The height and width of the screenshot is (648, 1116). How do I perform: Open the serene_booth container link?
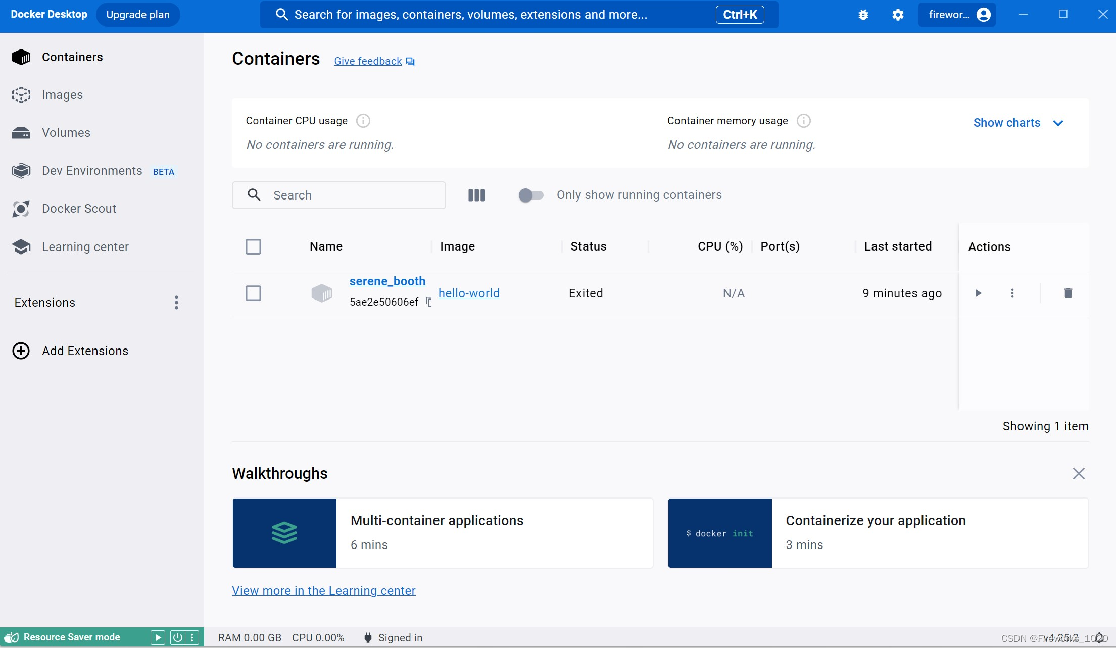coord(387,281)
